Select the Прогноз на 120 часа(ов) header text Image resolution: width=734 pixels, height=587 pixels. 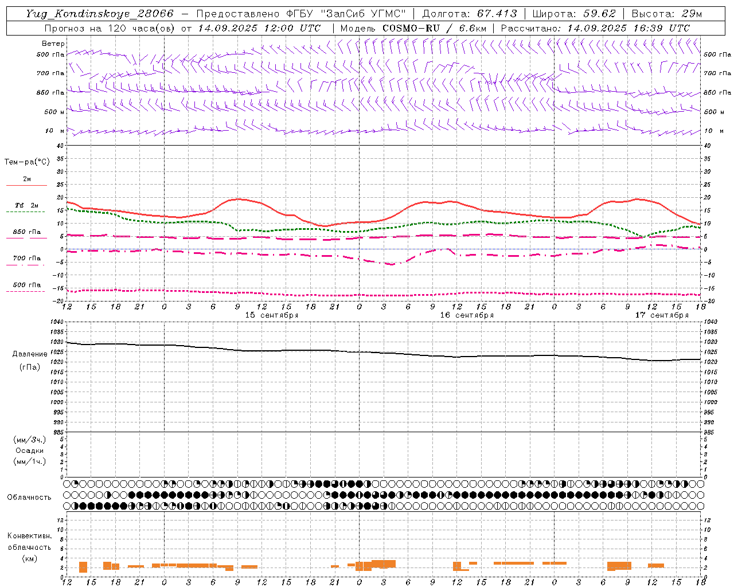110,28
